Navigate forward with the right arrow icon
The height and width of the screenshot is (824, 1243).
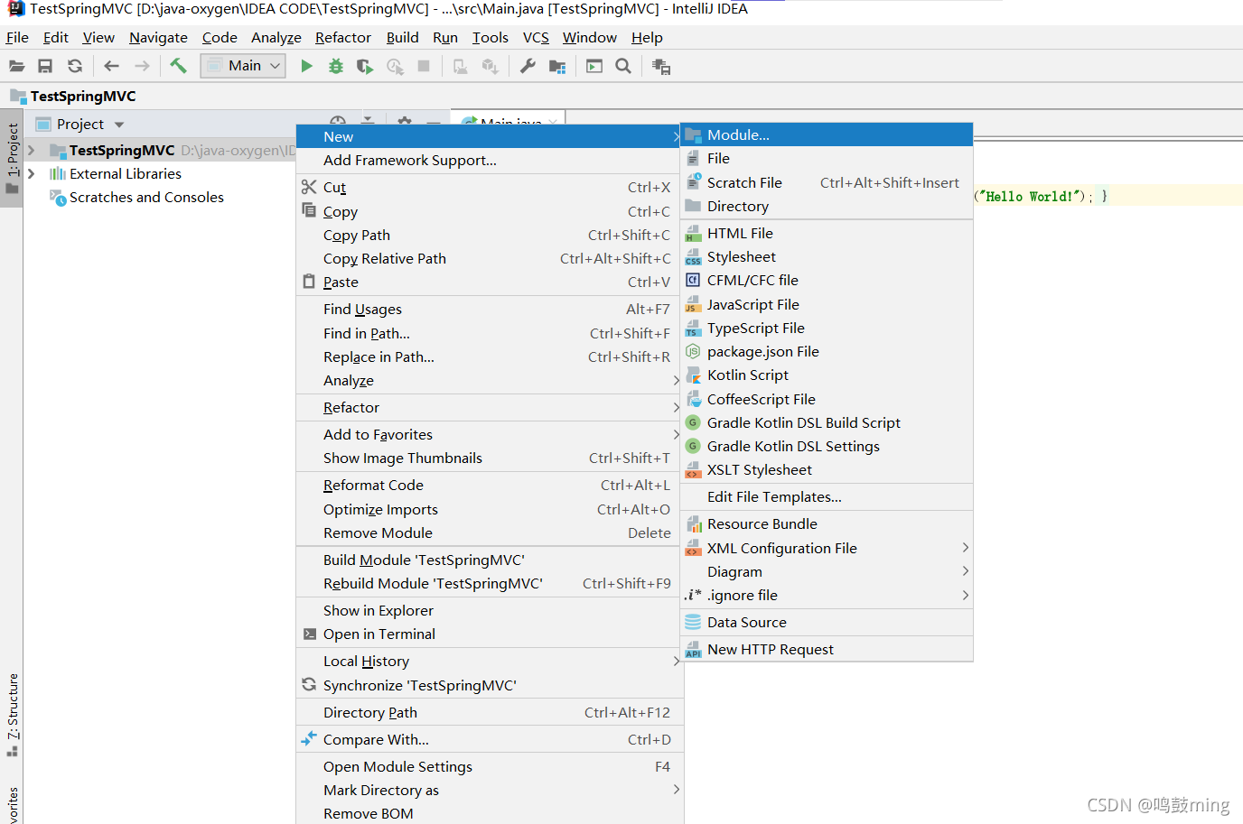(x=142, y=66)
